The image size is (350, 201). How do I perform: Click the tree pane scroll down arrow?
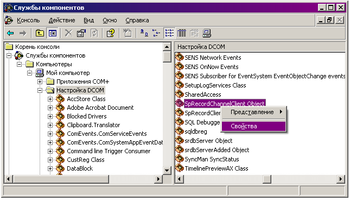(x=167, y=171)
